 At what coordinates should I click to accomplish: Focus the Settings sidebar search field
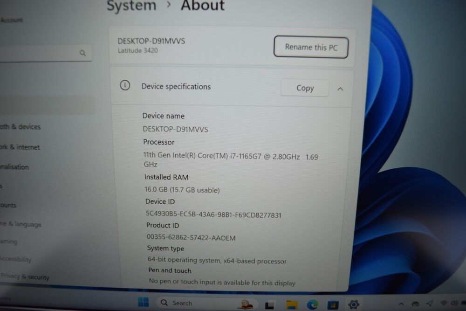[45, 53]
